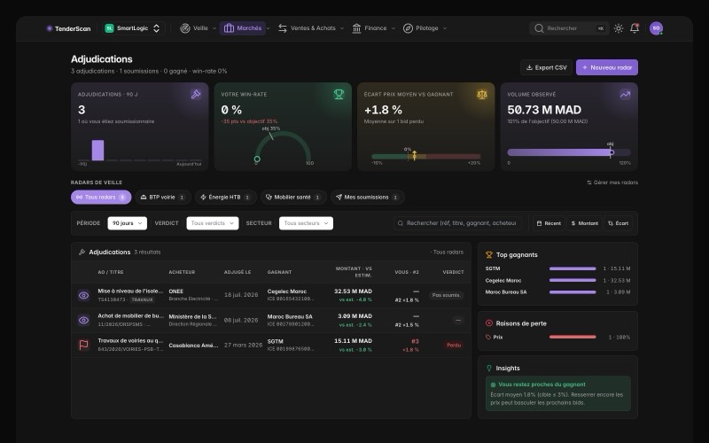Toggle the light/dark theme sun icon

[618, 28]
